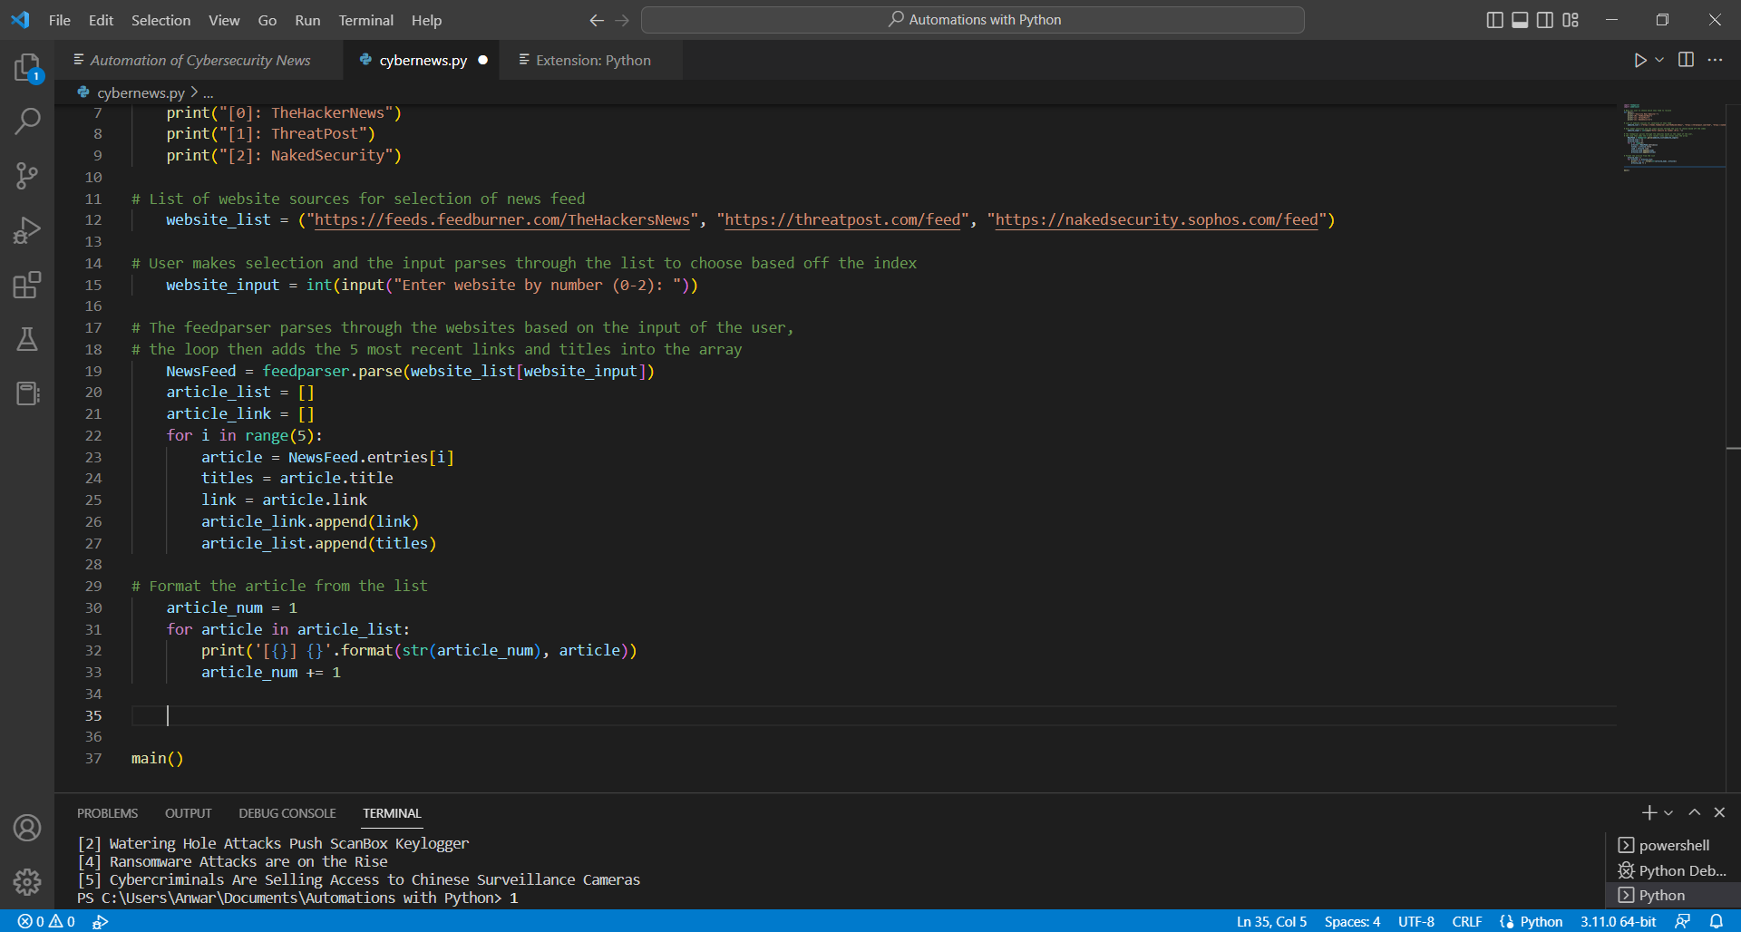The width and height of the screenshot is (1741, 932).
Task: Open the threatpost.com/feed link
Action: [841, 220]
